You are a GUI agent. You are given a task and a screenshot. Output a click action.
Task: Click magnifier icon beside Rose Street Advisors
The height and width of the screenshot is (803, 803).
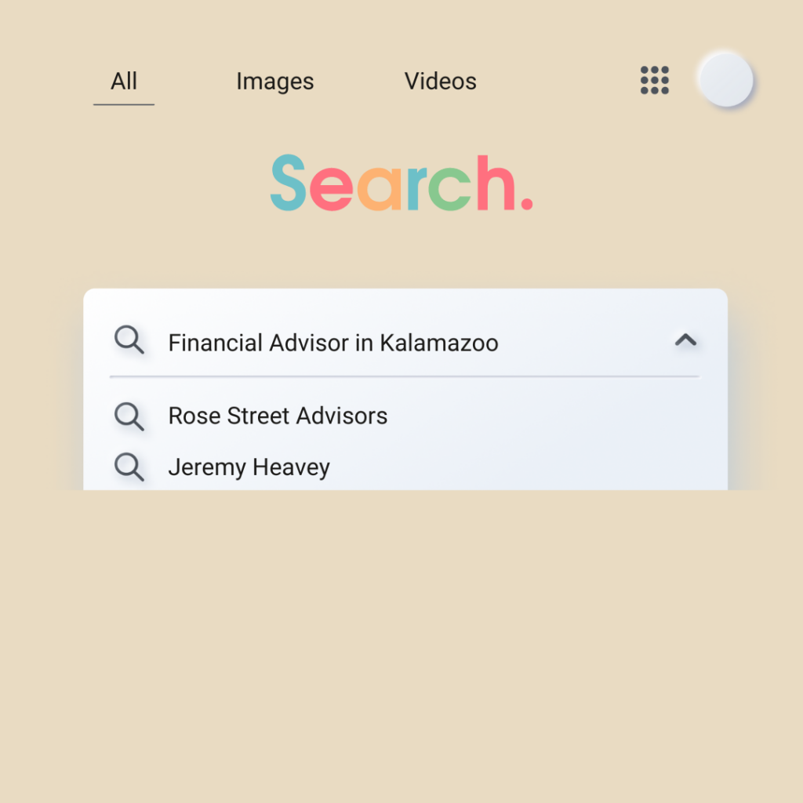129,416
